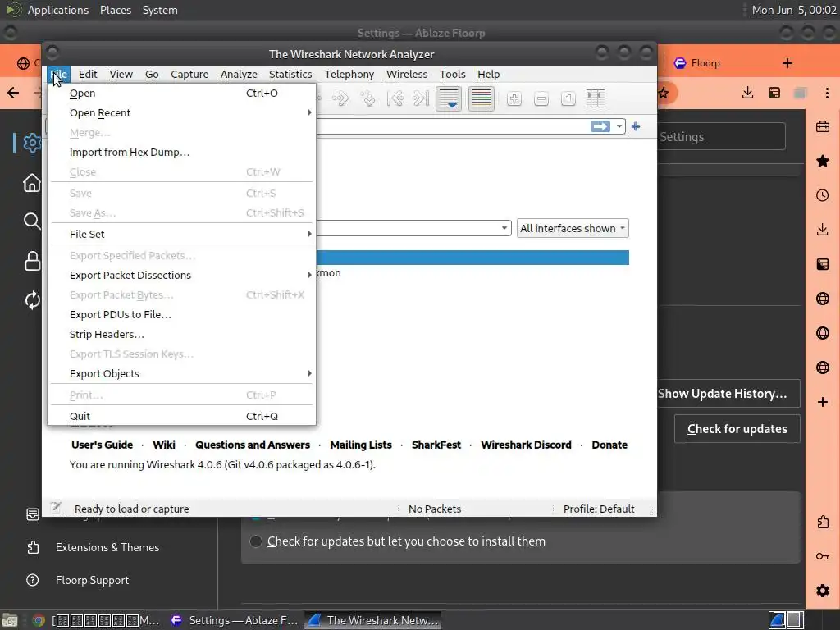The image size is (840, 630).
Task: Jump to last packet toolbar icon
Action: [x=421, y=98]
